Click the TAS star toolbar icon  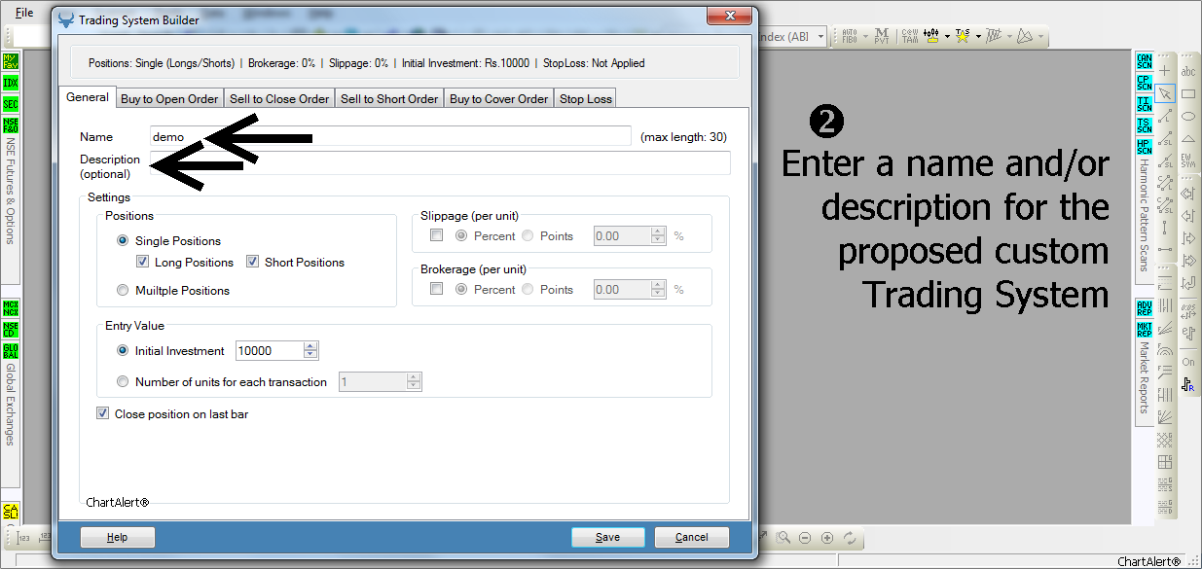click(962, 37)
